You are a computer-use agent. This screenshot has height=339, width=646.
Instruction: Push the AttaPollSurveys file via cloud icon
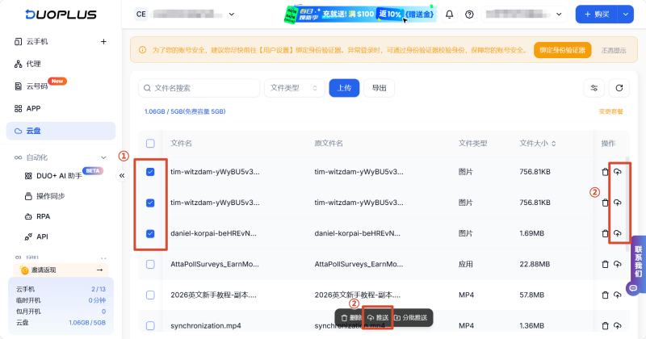click(617, 264)
